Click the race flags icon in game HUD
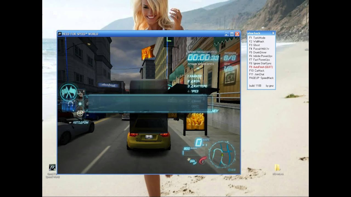351x197 pixels. pos(68,92)
